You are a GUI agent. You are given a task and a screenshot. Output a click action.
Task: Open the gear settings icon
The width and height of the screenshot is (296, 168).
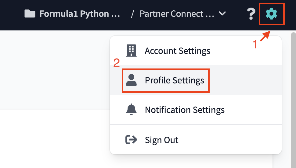271,14
